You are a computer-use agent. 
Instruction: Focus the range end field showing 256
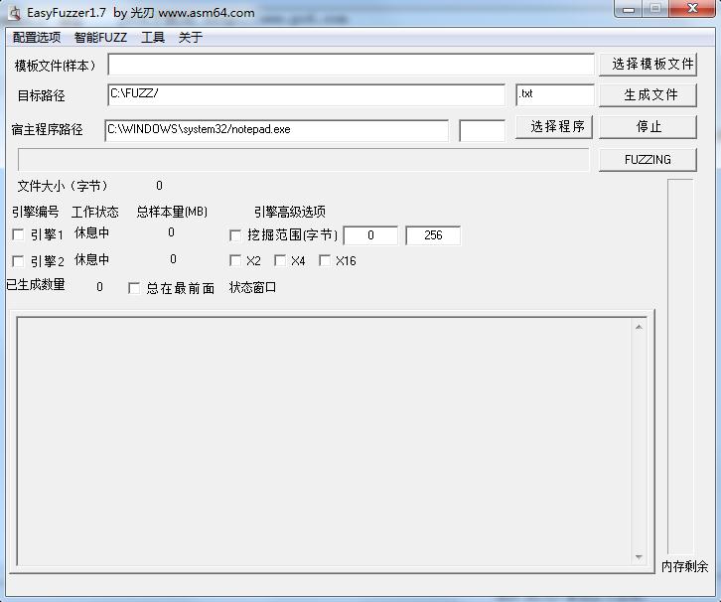[433, 235]
